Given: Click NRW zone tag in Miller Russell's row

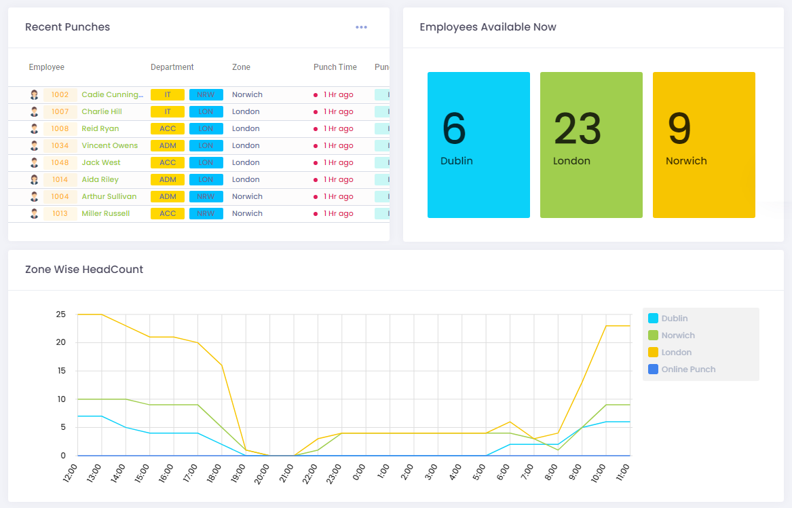Looking at the screenshot, I should pos(206,213).
